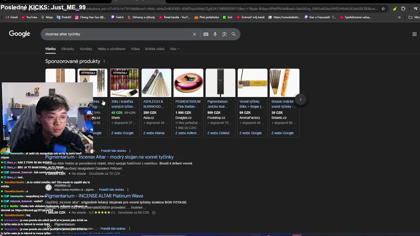Switch to the Videá tab

(135, 49)
